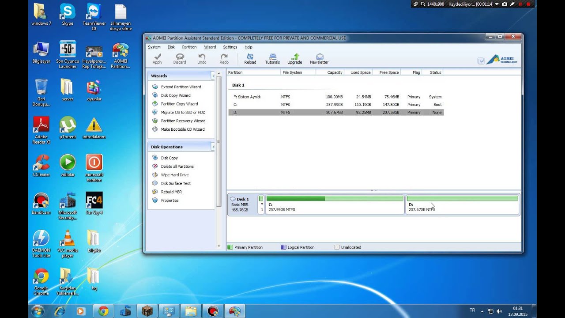Click the TR language indicator in the tray
This screenshot has height=318, width=565.
pos(472,310)
